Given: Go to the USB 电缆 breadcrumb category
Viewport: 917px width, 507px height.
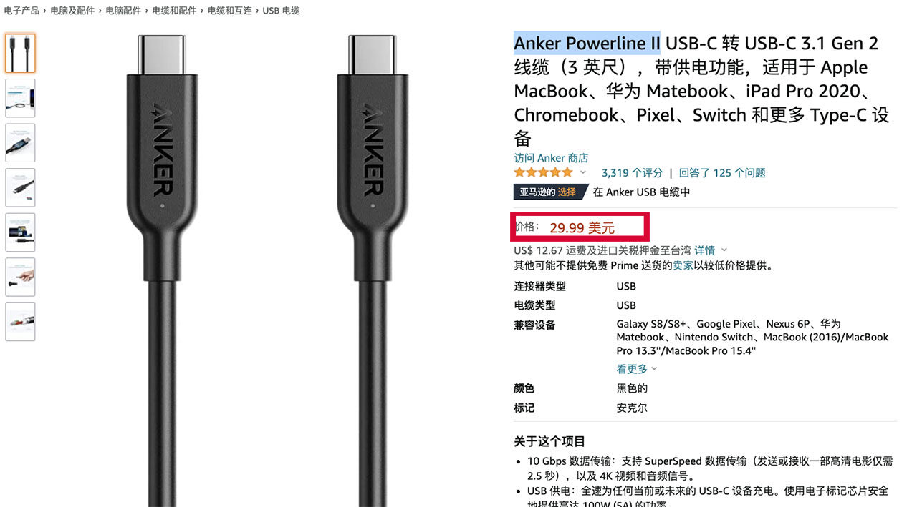Looking at the screenshot, I should [x=281, y=11].
